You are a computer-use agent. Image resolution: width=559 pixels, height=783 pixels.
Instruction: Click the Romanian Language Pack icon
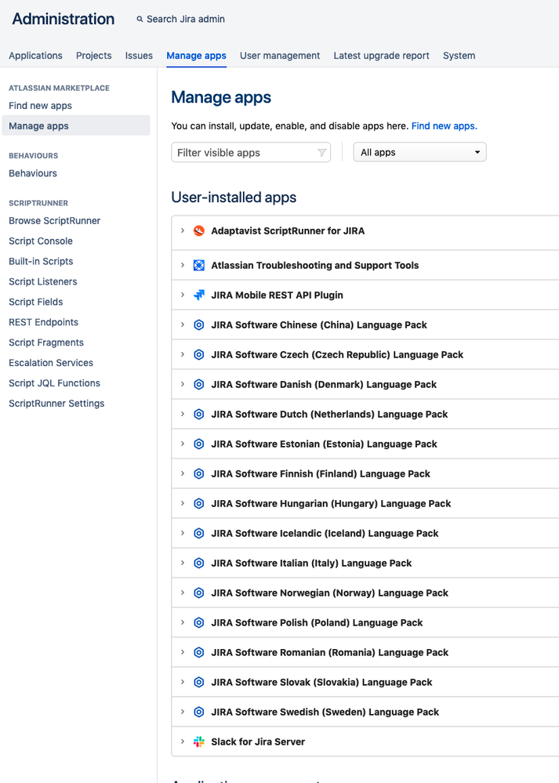click(x=199, y=652)
